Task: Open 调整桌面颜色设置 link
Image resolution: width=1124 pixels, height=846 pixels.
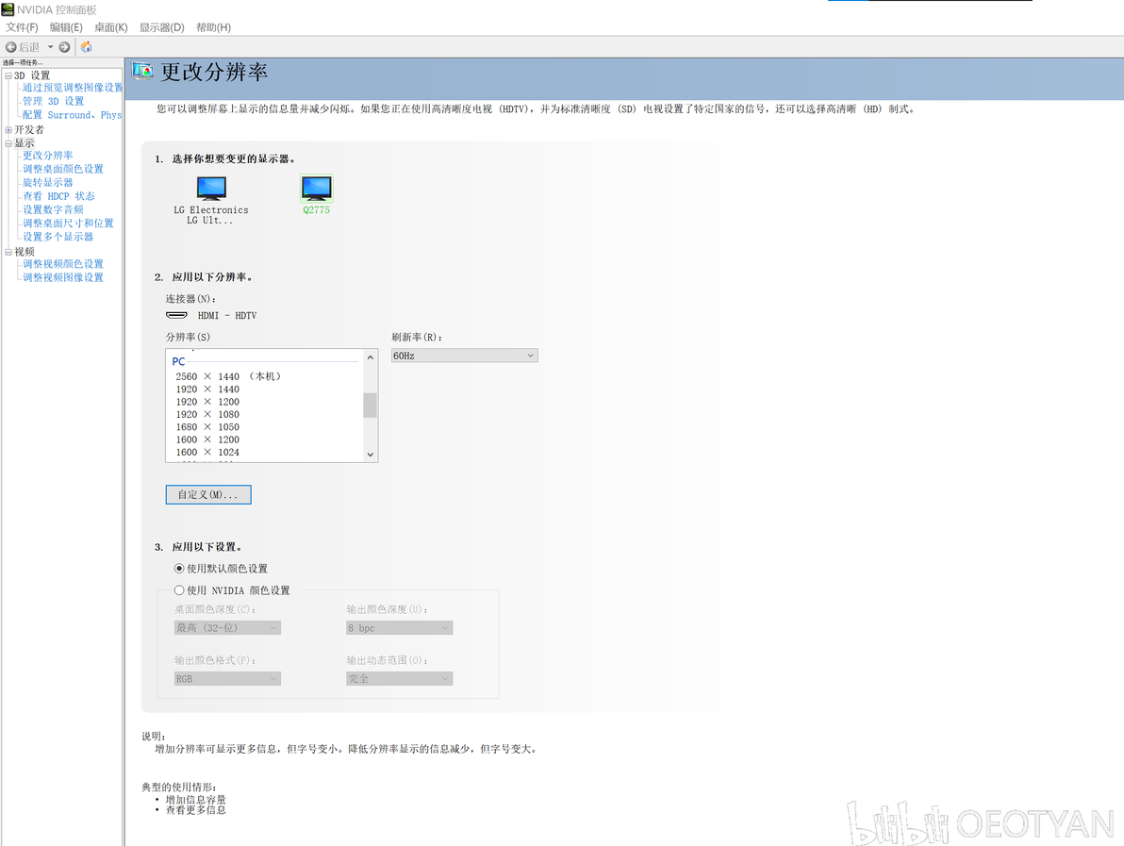Action: [x=63, y=169]
